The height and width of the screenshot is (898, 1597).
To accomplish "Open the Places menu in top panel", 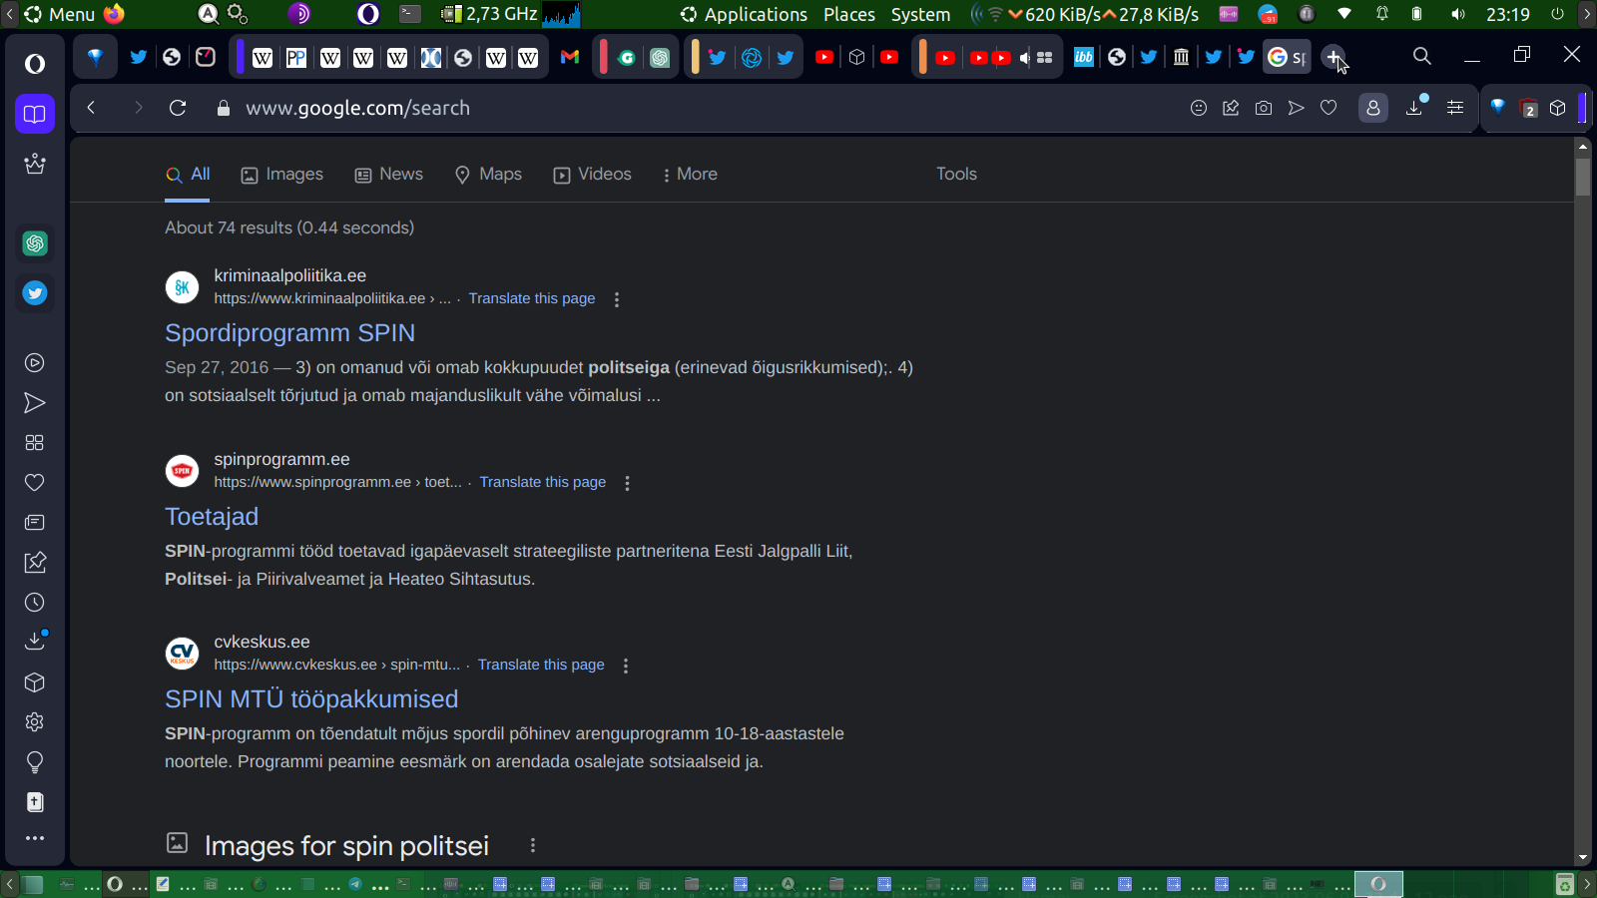I will pos(849,14).
